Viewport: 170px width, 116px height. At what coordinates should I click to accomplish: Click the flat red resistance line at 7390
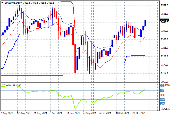click(x=99, y=30)
